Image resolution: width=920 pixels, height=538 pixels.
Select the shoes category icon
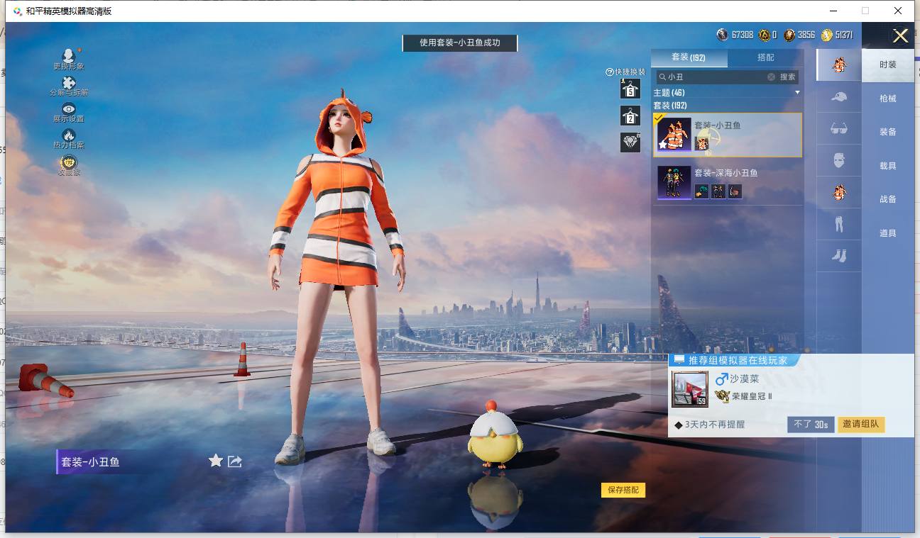[839, 256]
